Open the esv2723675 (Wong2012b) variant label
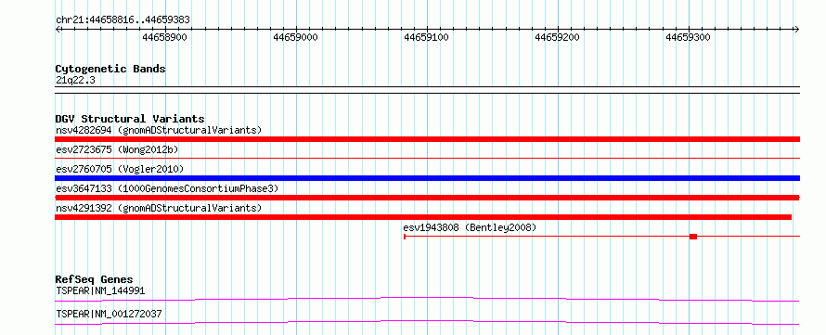Screen dimensions: 826x335 117,149
